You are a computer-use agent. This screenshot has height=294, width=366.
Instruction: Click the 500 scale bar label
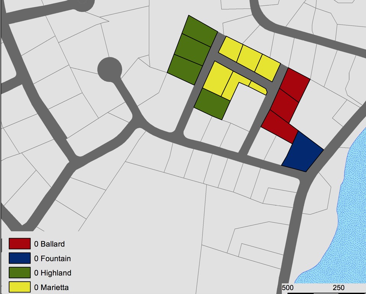288,288
